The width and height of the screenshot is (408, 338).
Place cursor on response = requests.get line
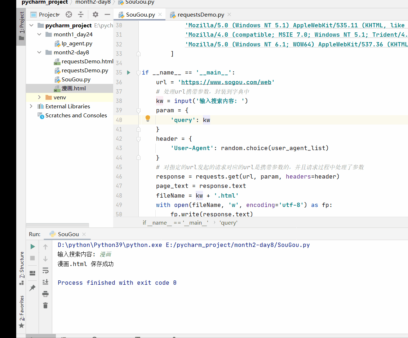click(248, 177)
